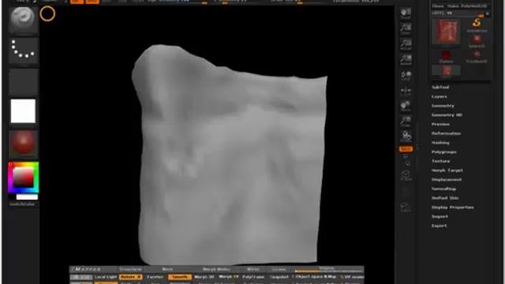Click the Snapshot button in ZMapper
This screenshot has width=505, height=284.
[x=279, y=277]
